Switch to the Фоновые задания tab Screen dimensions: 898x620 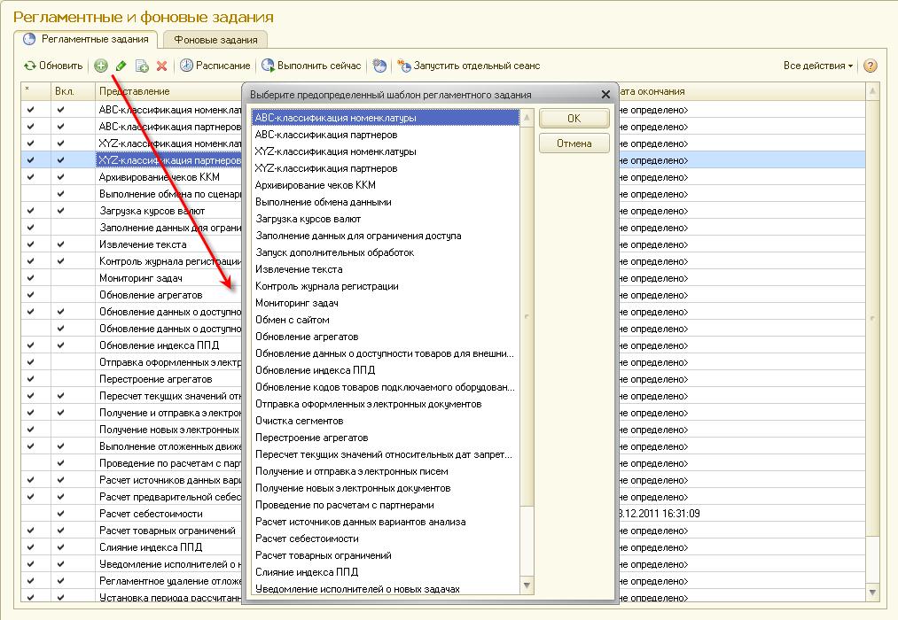215,40
